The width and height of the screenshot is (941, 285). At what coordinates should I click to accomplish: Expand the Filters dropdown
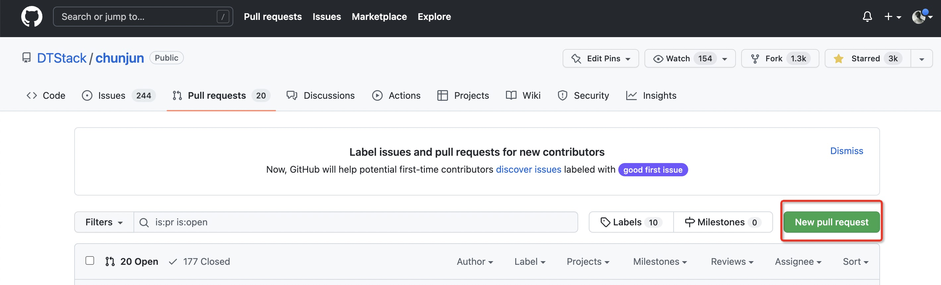(104, 222)
